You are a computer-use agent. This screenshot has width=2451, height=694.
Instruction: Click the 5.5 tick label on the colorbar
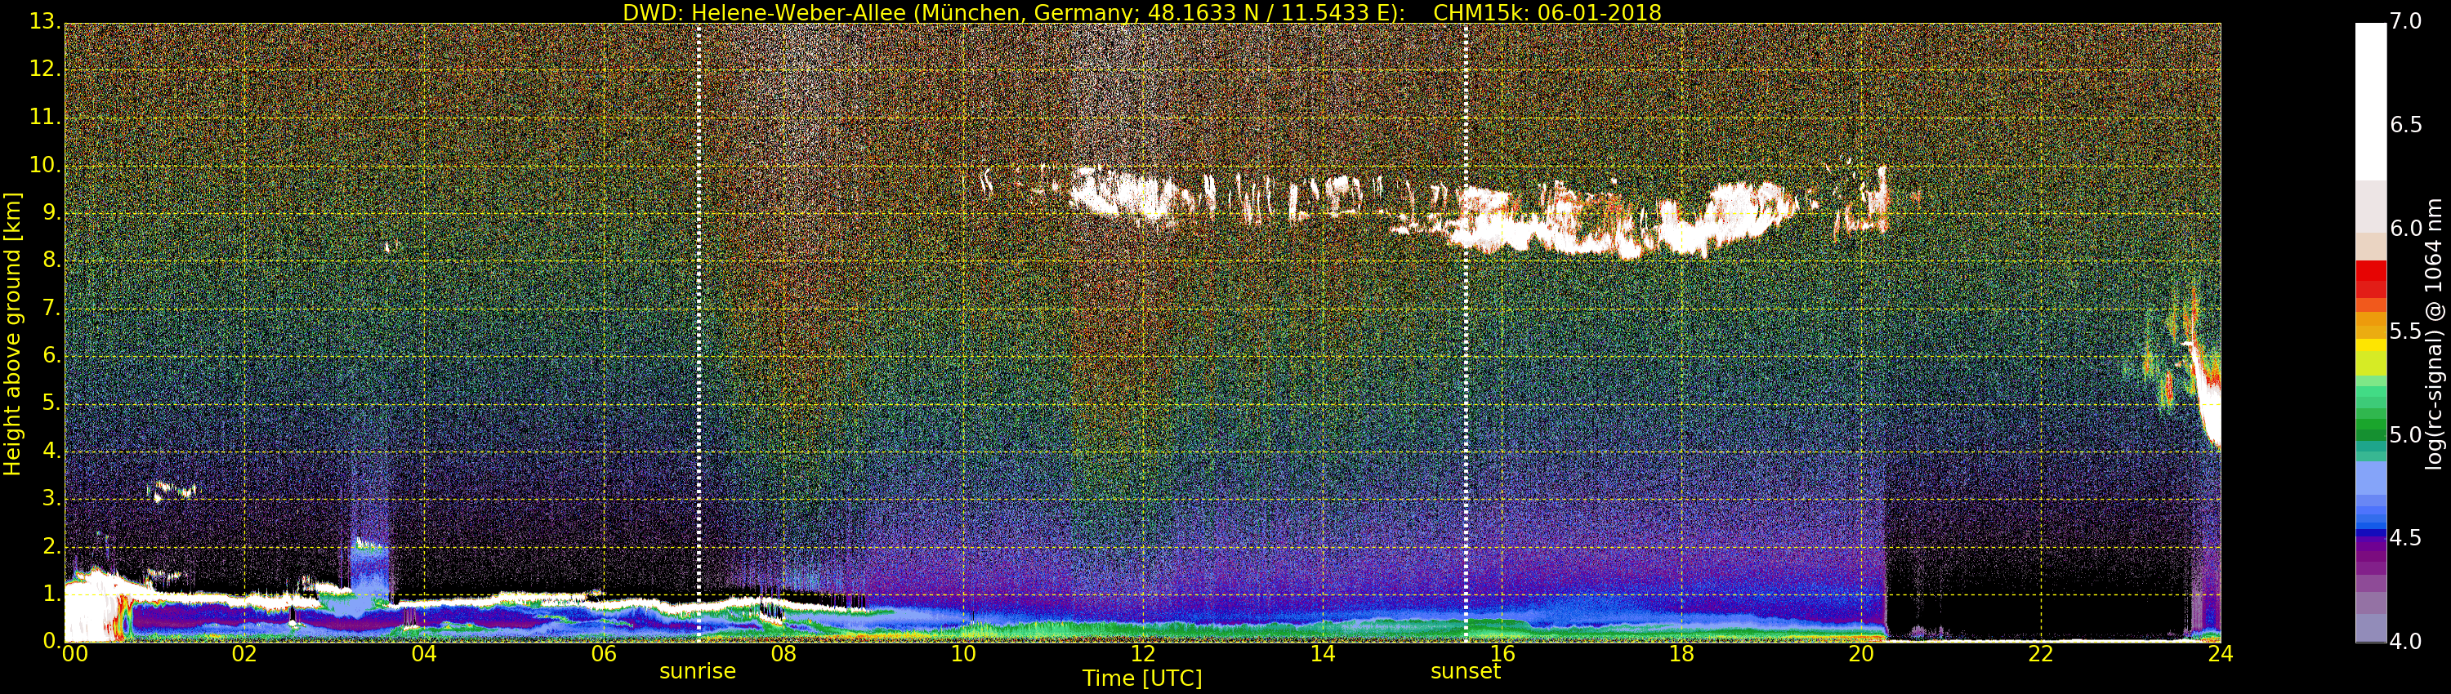(2405, 331)
